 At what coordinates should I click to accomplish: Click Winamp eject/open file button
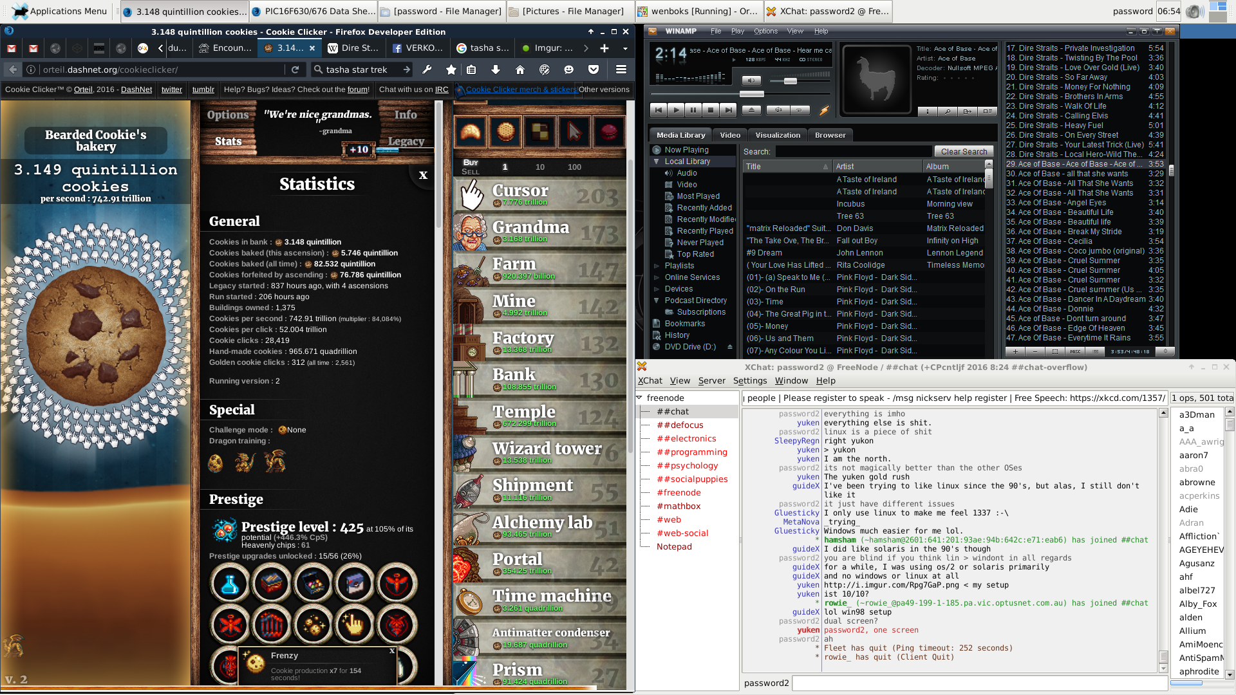tap(751, 110)
